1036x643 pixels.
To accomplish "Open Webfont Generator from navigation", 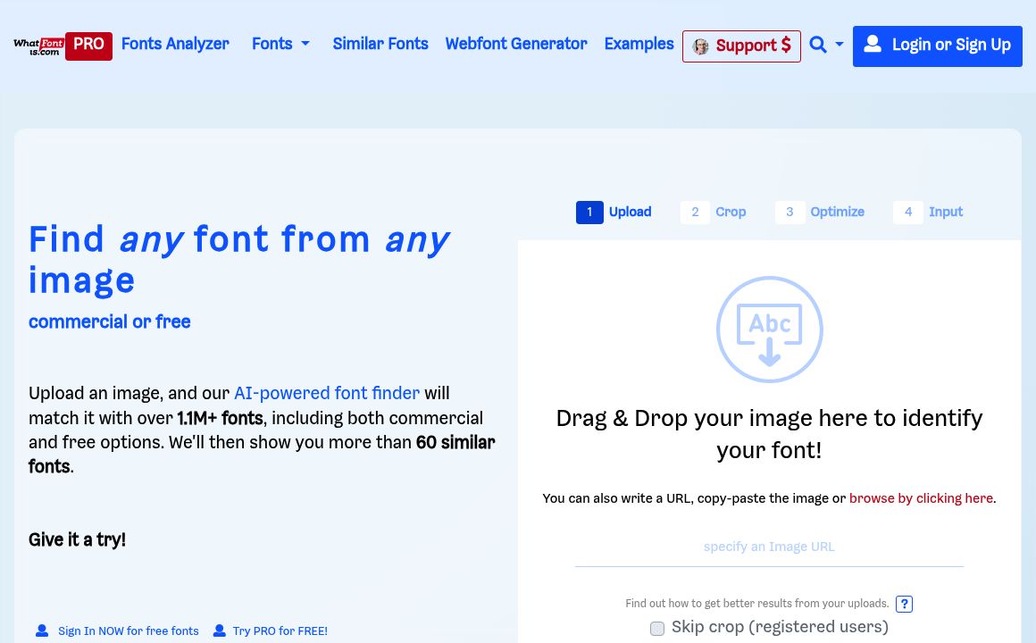I will [516, 44].
